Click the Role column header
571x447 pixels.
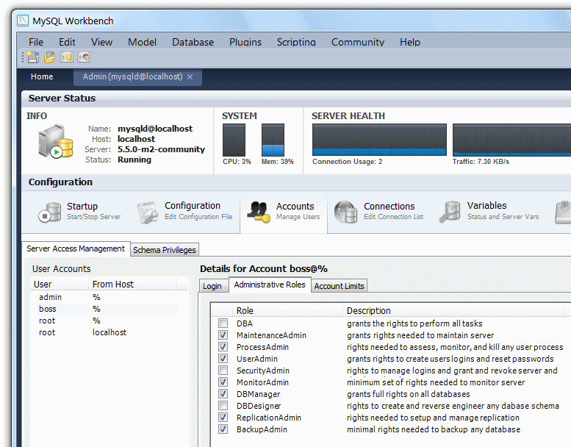287,311
